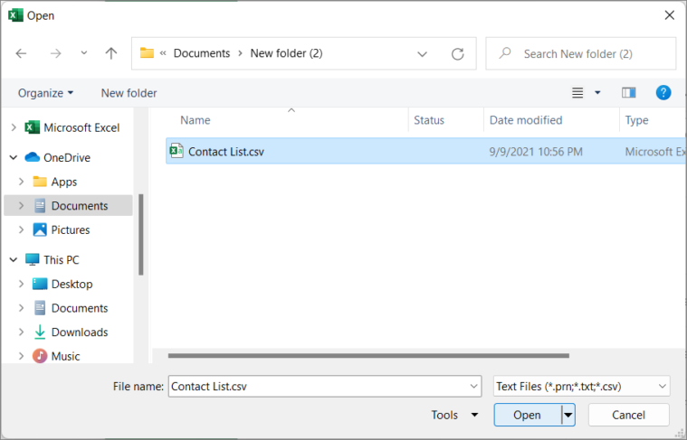Open the Tools dropdown menu
The image size is (687, 440).
tap(454, 415)
